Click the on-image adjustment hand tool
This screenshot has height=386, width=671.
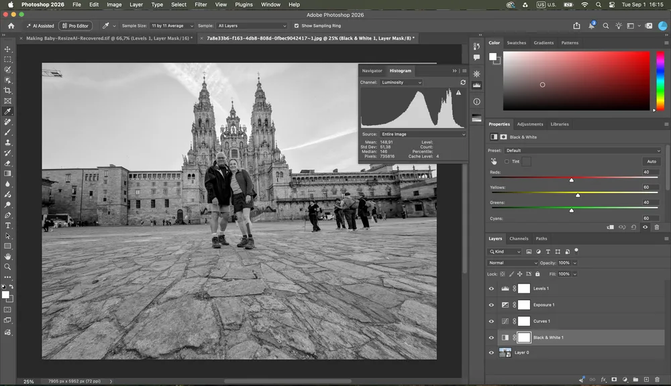coord(494,162)
